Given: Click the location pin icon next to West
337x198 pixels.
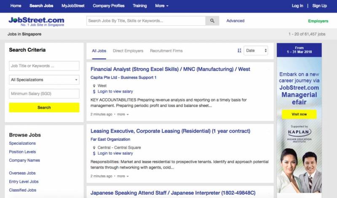Looking at the screenshot, I should [94, 86].
